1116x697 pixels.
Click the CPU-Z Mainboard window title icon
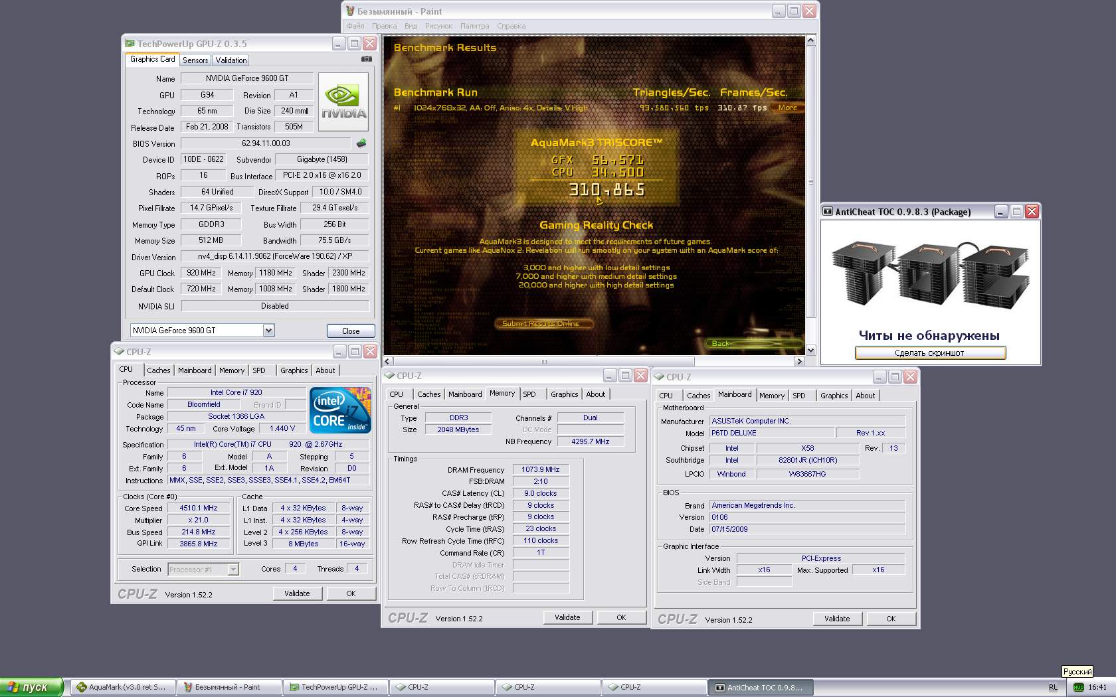point(659,377)
